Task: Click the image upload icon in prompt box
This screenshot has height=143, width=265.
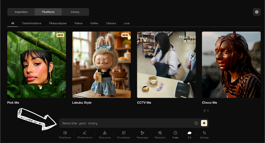Action: tap(196, 123)
